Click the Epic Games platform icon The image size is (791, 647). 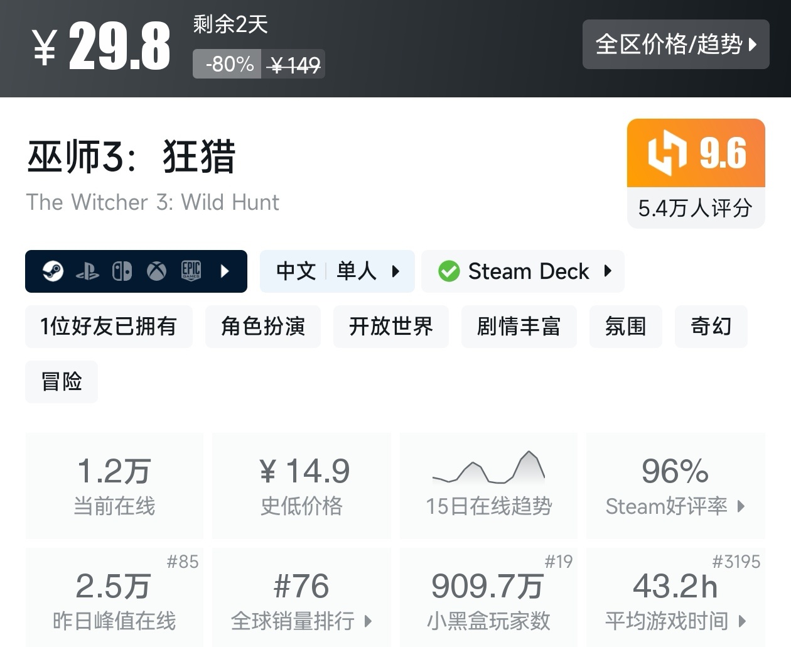[191, 271]
